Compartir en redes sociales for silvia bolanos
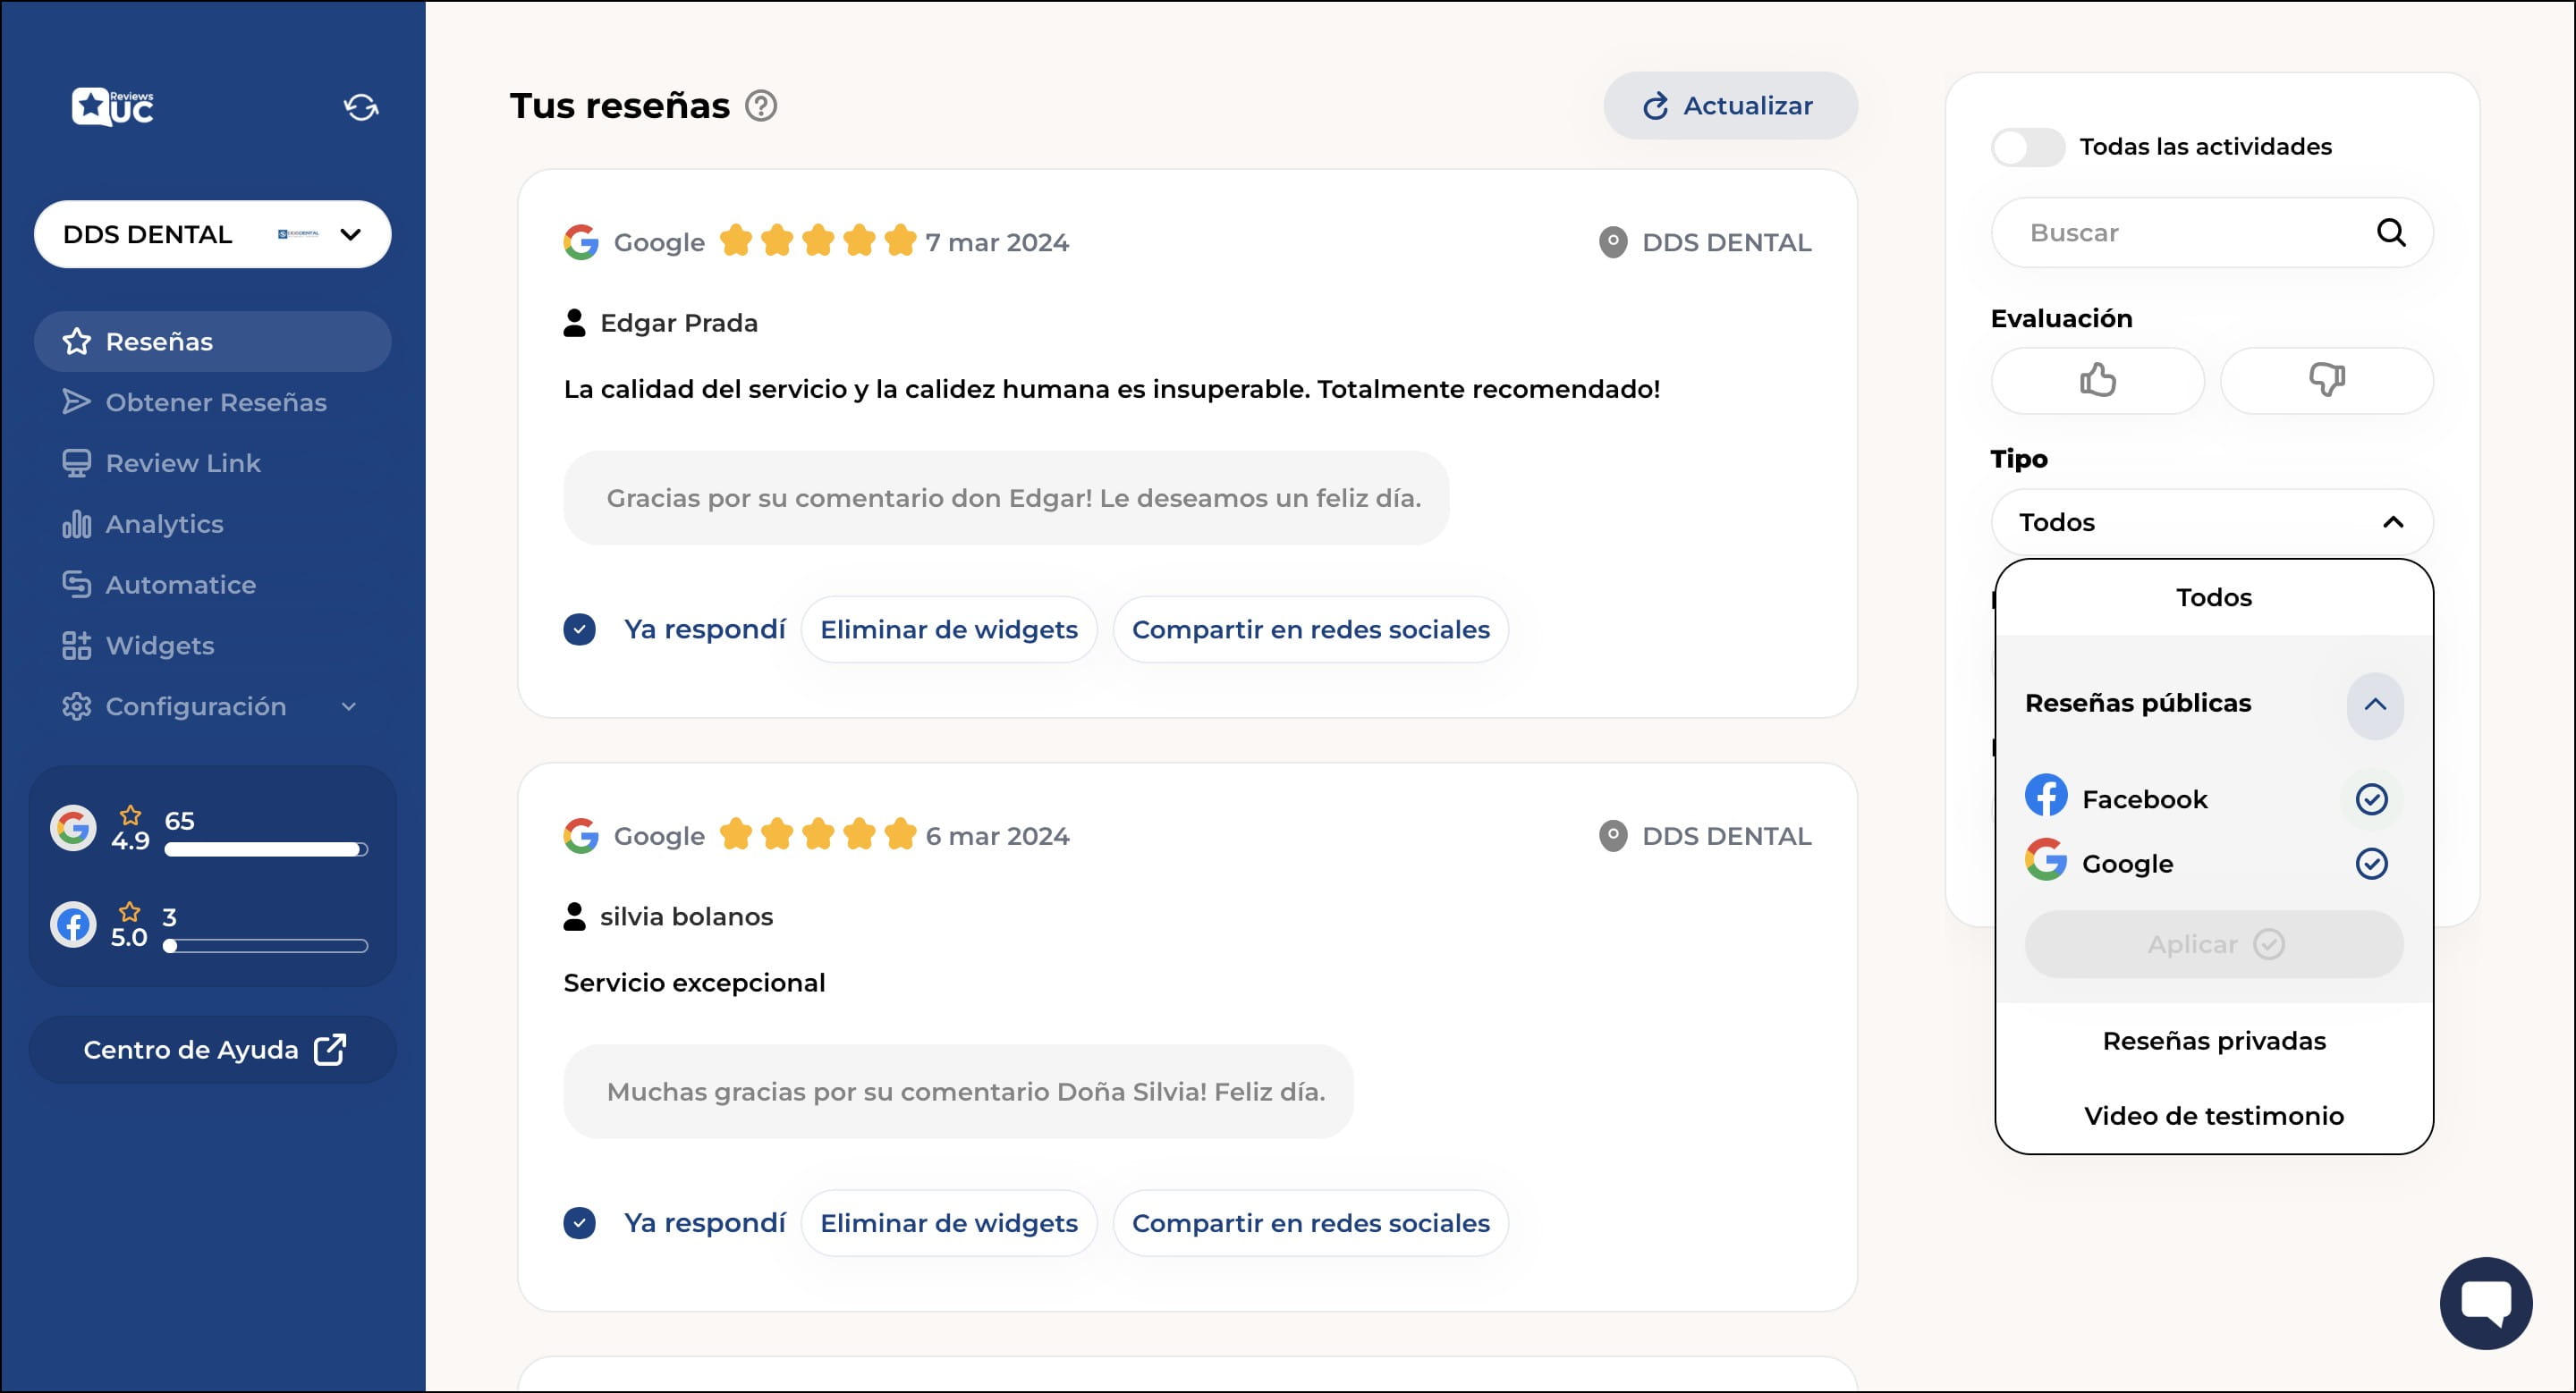2576x1393 pixels. click(x=1310, y=1223)
